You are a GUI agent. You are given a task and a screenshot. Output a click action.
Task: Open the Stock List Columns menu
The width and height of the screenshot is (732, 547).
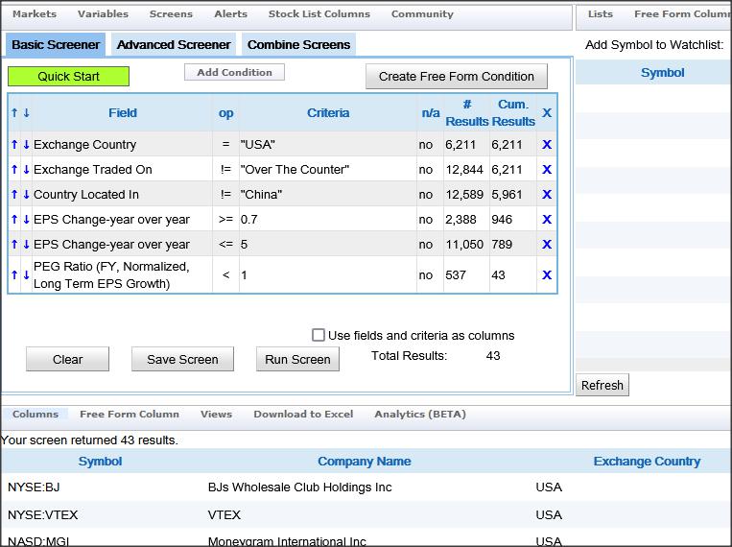pos(319,14)
